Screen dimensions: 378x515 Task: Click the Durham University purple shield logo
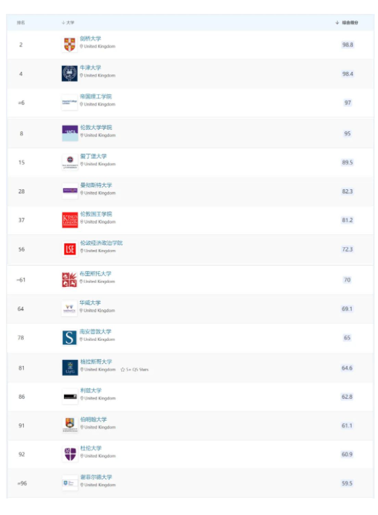pyautogui.click(x=70, y=454)
